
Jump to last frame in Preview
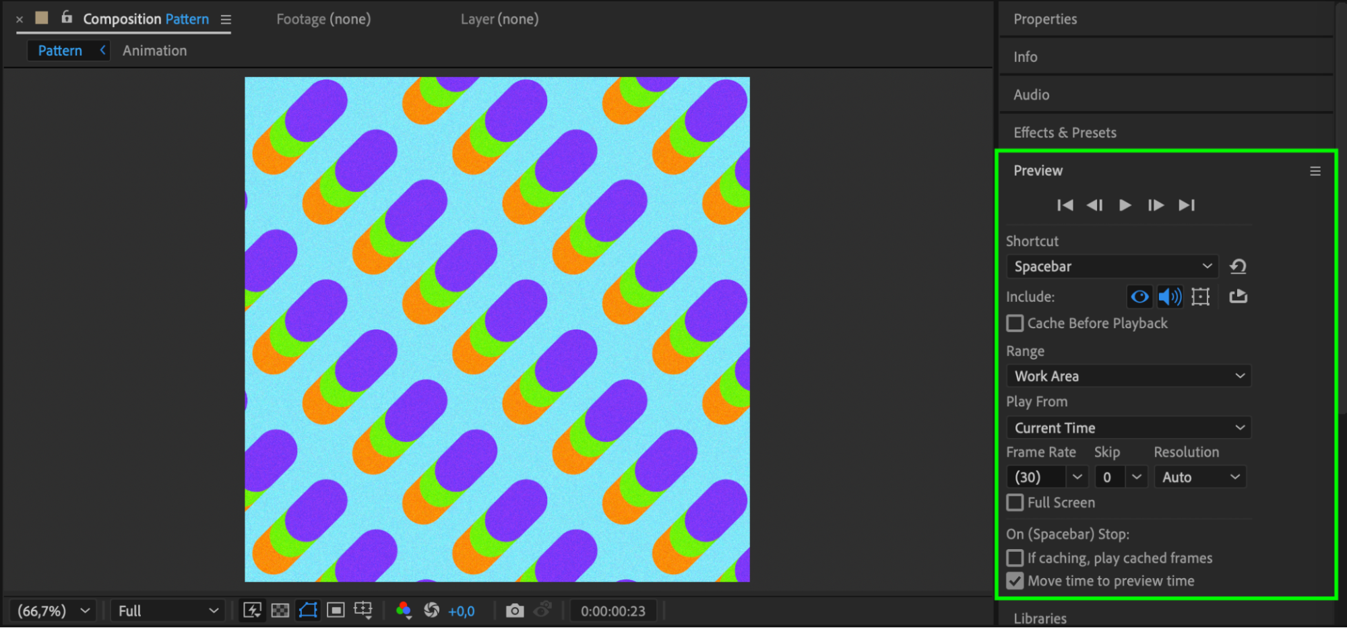click(1187, 205)
